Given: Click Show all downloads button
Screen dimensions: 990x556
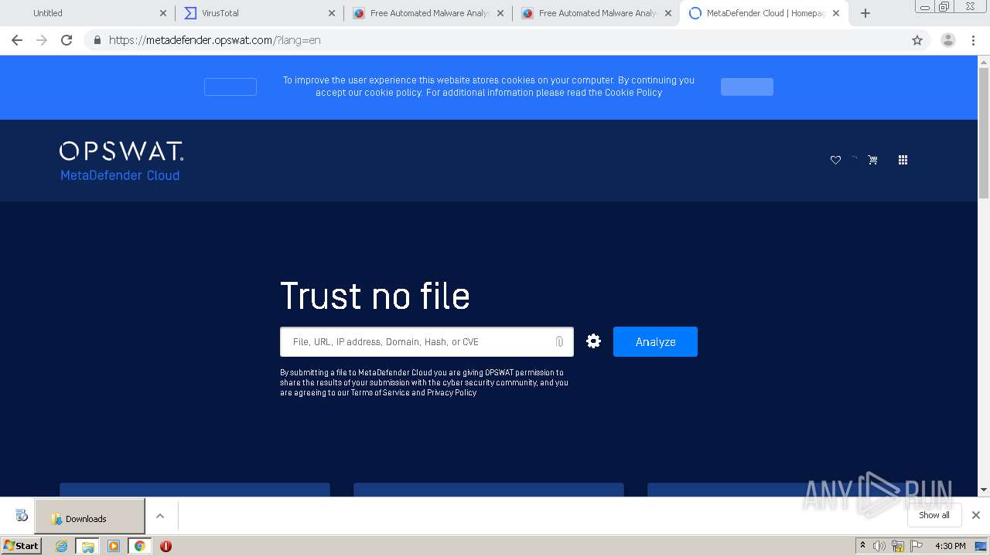Looking at the screenshot, I should pyautogui.click(x=934, y=515).
